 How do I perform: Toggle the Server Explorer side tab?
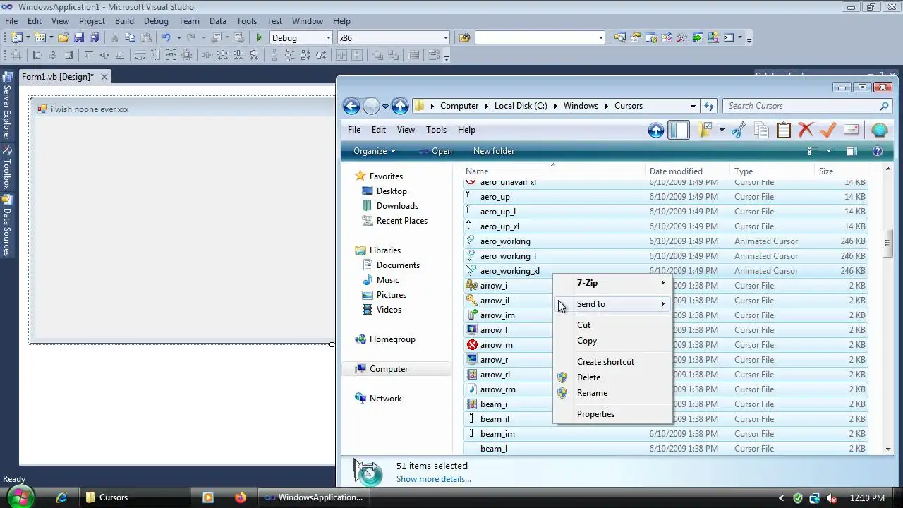(6, 107)
